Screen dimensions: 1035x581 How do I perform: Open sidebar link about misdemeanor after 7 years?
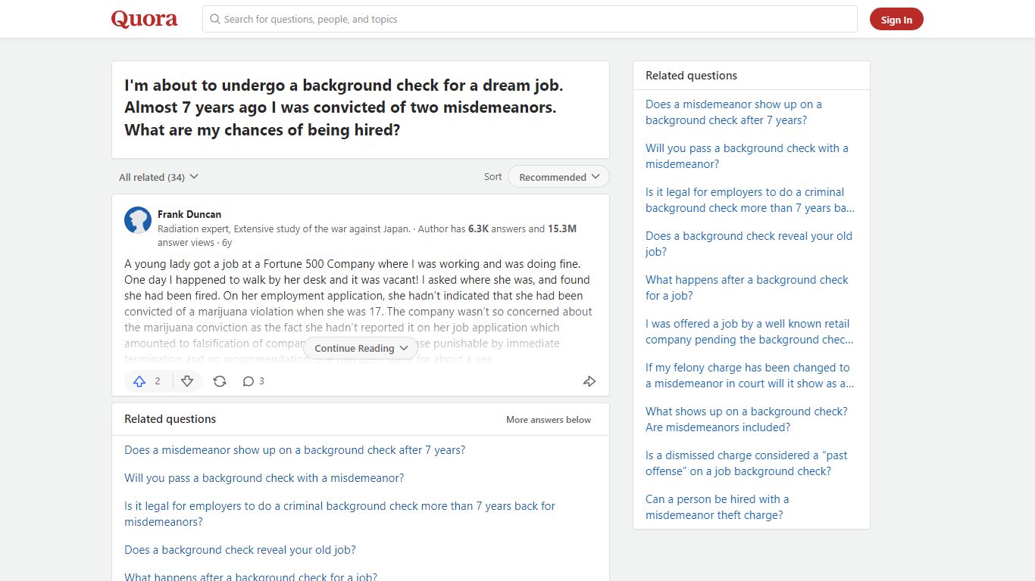pyautogui.click(x=733, y=112)
